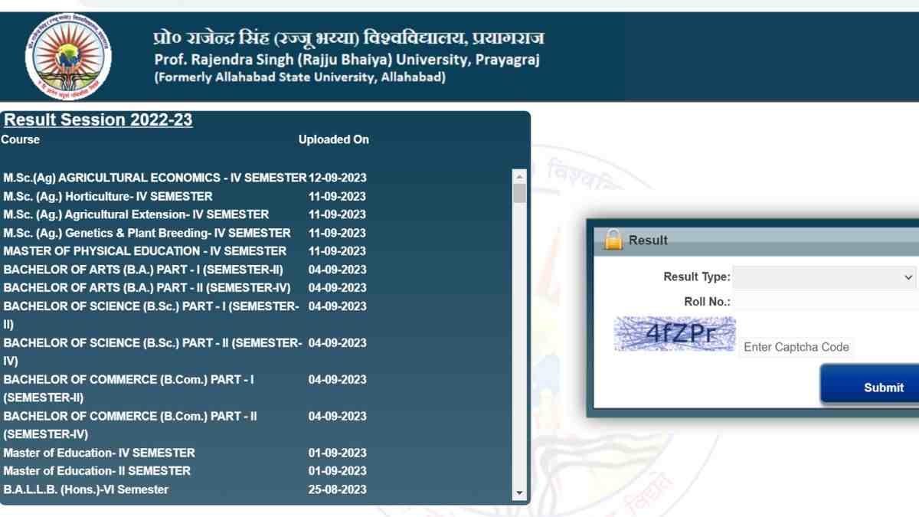This screenshot has width=919, height=517.
Task: Open Master of Education- II SEMESTER result
Action: pos(96,471)
